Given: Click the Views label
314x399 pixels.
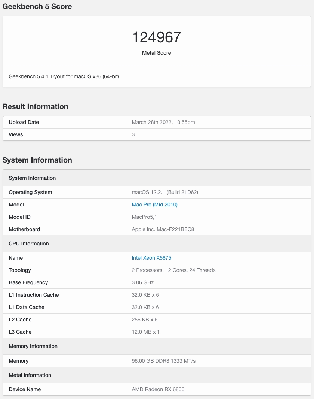Looking at the screenshot, I should click(16, 134).
